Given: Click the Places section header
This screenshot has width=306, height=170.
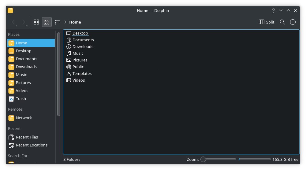Looking at the screenshot, I should coord(14,34).
